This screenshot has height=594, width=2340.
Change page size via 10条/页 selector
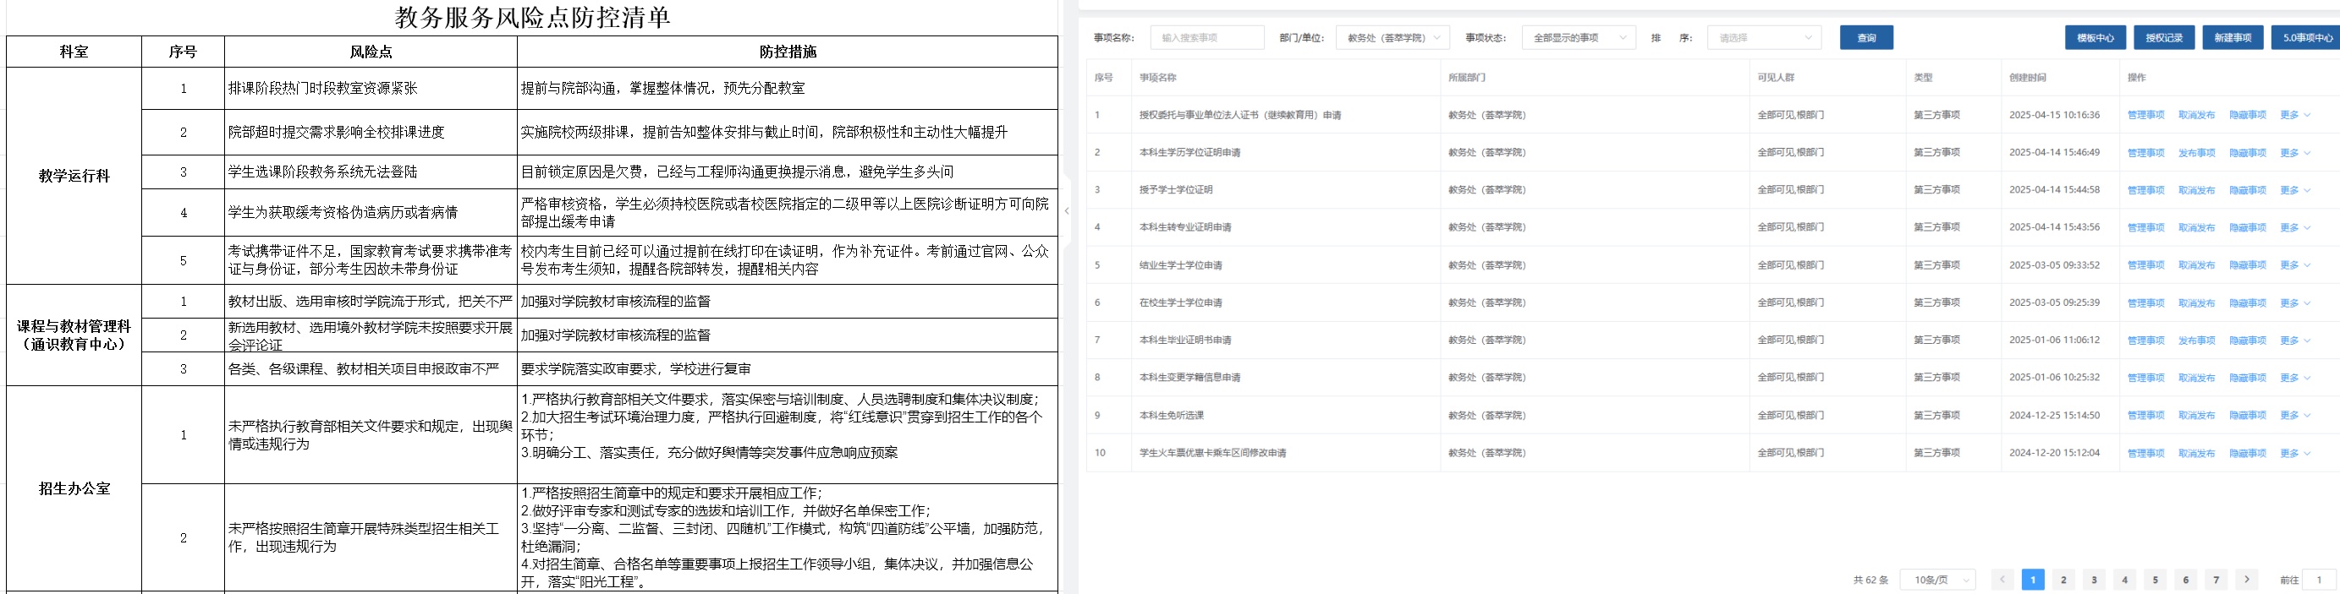1937,580
